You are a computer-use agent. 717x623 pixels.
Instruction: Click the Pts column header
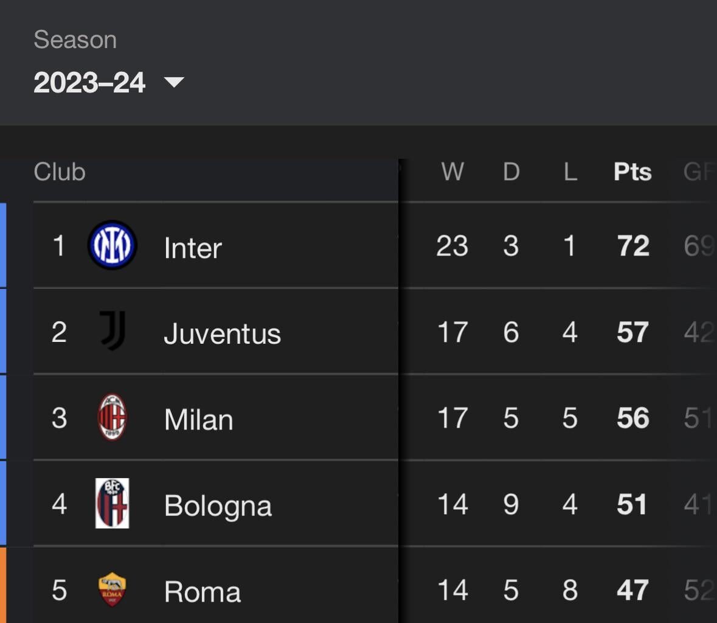(632, 172)
